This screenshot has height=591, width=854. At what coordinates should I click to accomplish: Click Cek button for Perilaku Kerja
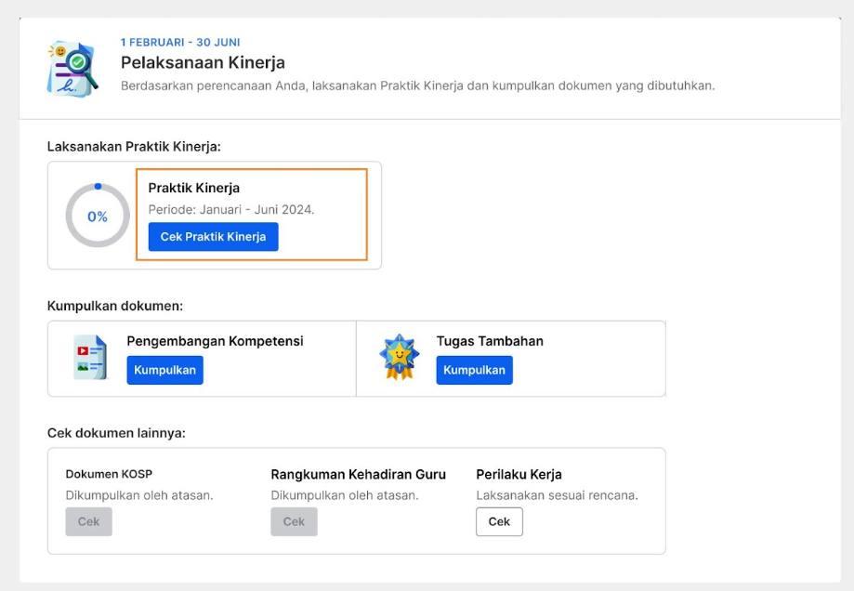click(x=499, y=522)
